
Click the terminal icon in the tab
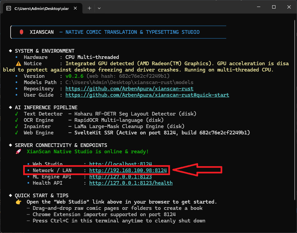[9, 9]
